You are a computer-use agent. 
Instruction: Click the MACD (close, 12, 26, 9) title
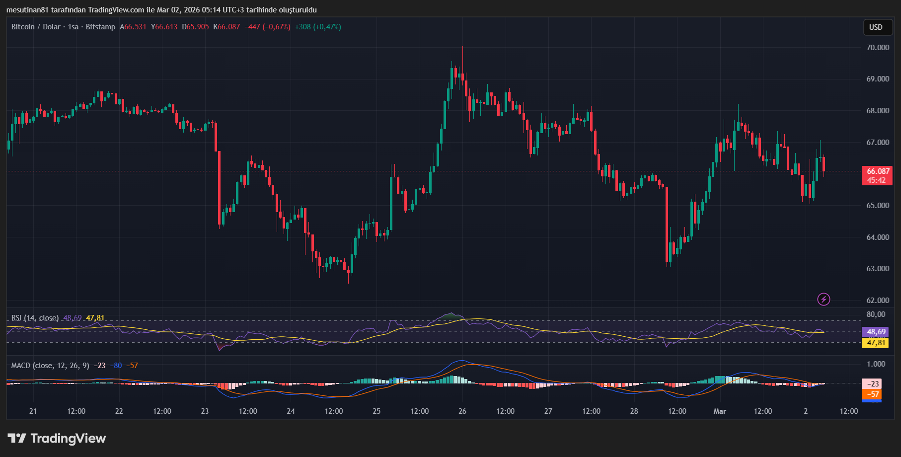click(50, 366)
